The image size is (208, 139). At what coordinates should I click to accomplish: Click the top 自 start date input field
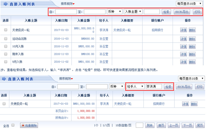pyautogui.click(x=66, y=12)
